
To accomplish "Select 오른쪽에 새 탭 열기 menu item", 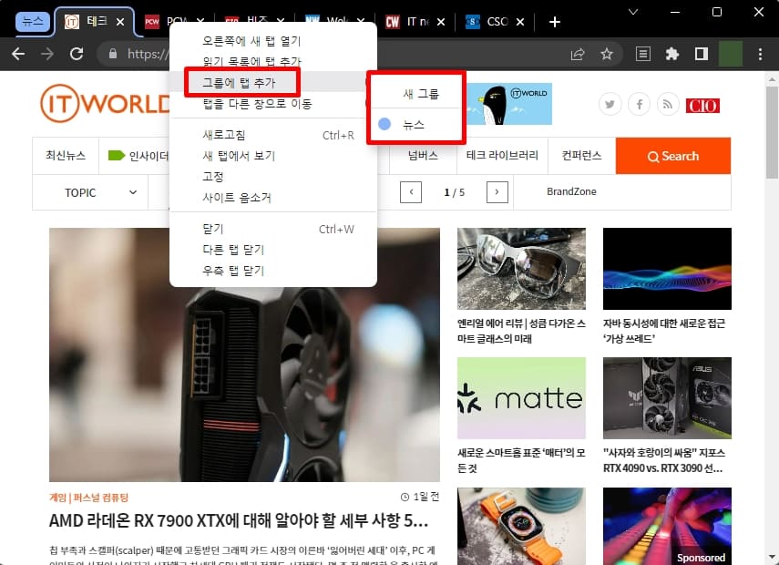I will [x=273, y=41].
